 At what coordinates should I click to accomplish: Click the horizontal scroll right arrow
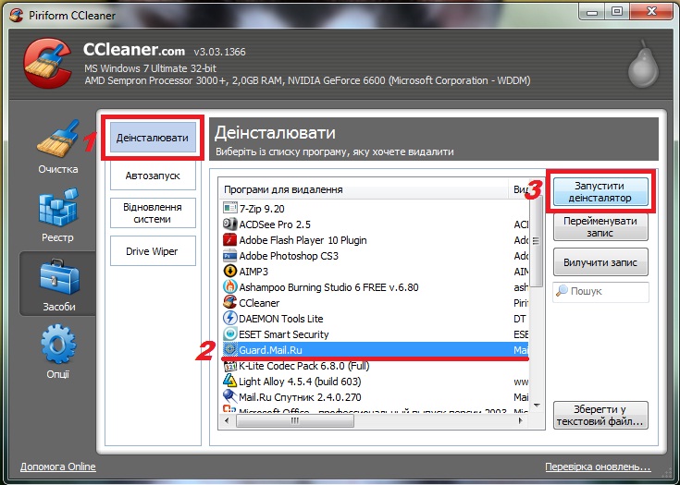(521, 420)
